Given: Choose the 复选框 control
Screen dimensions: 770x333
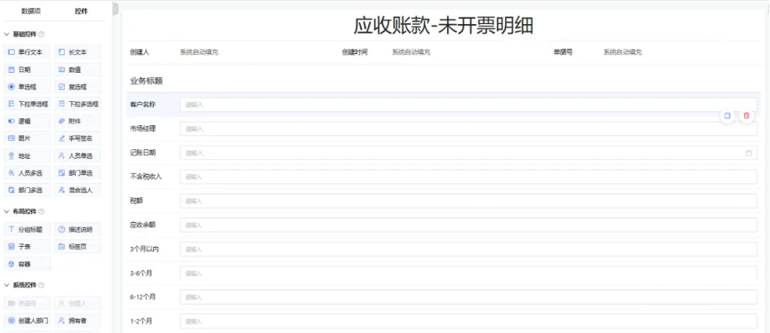Looking at the screenshot, I should point(77,87).
